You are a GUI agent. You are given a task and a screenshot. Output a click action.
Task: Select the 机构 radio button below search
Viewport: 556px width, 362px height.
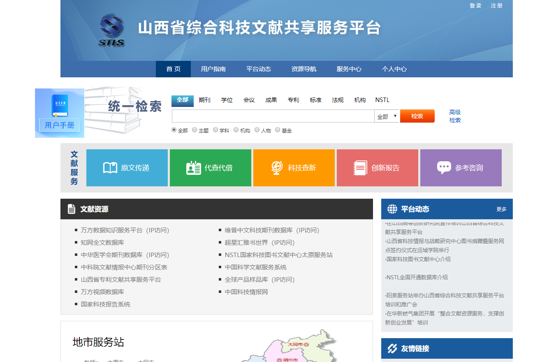pyautogui.click(x=236, y=130)
